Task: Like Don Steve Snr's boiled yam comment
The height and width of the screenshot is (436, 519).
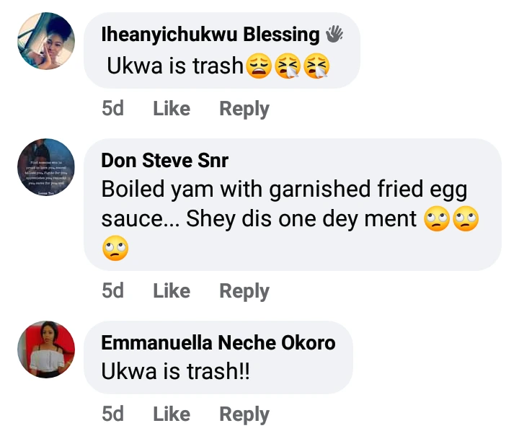Action: (172, 291)
